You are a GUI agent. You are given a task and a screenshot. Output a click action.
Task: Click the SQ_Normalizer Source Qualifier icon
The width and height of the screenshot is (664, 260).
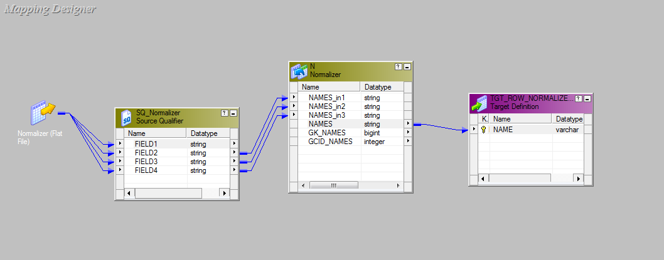click(126, 118)
